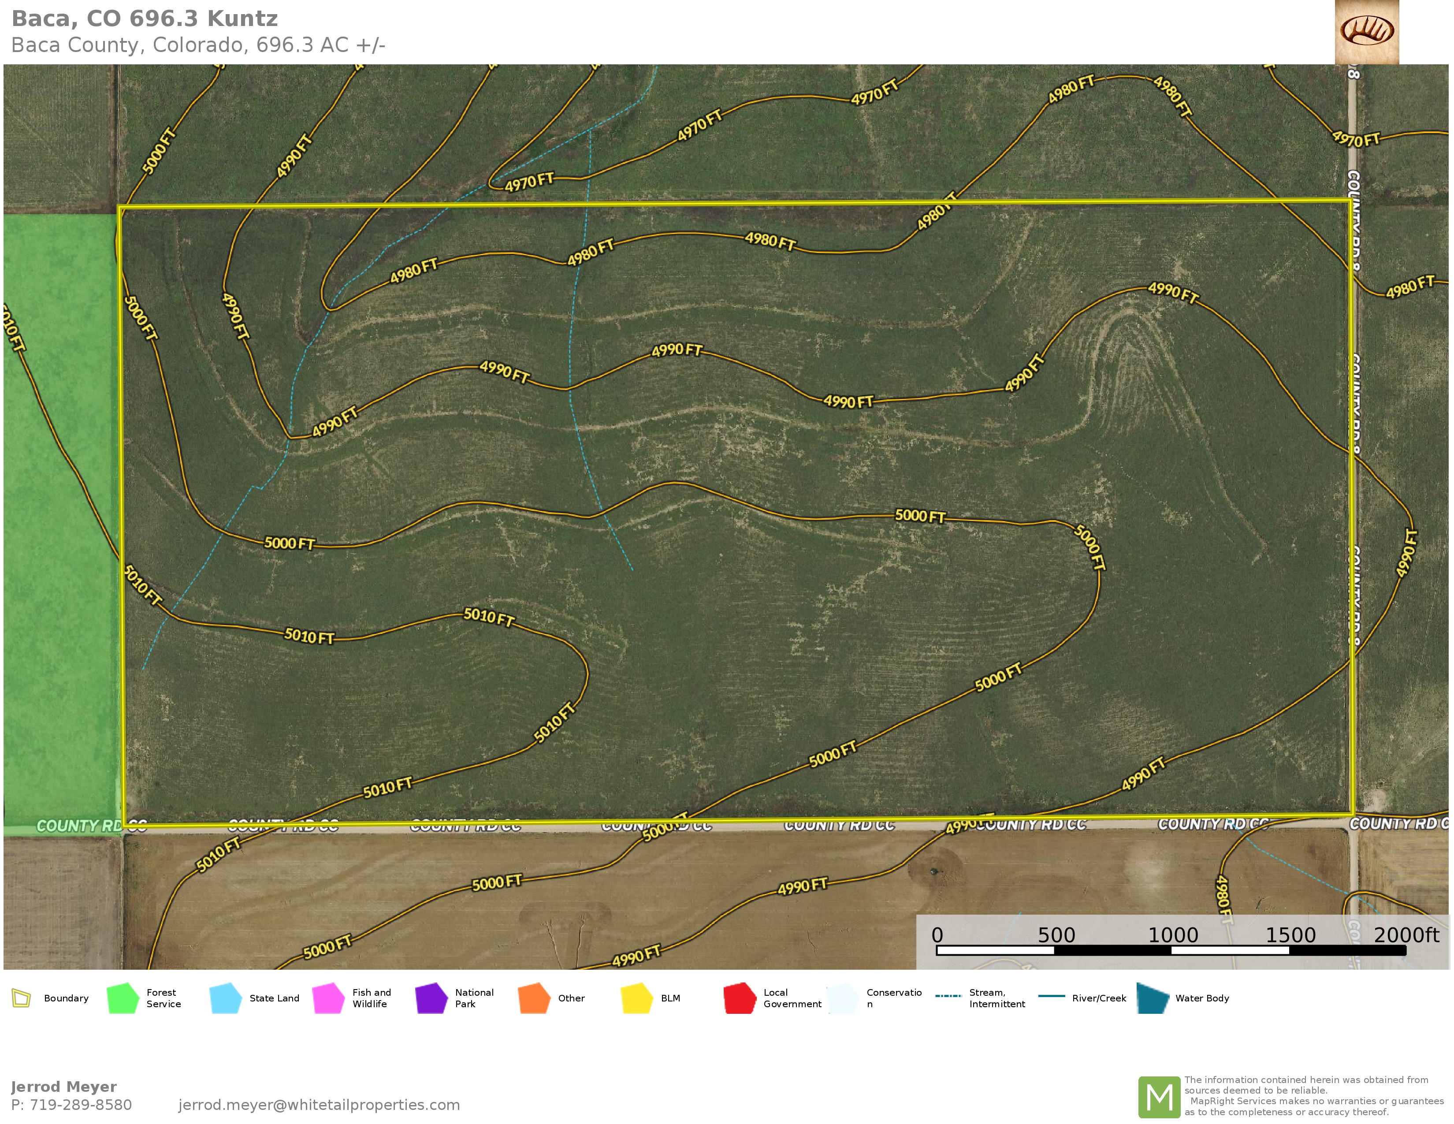Click the green MapRight M logo
Image resolution: width=1454 pixels, height=1124 pixels.
pyautogui.click(x=1159, y=1097)
